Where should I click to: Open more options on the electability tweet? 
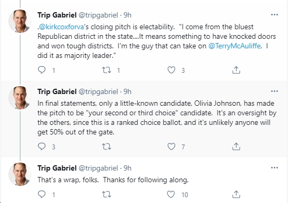coord(274,15)
